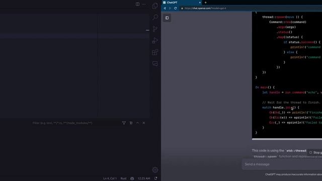
Task: Toggle the filter funnel in the panel
Action: click(124, 123)
